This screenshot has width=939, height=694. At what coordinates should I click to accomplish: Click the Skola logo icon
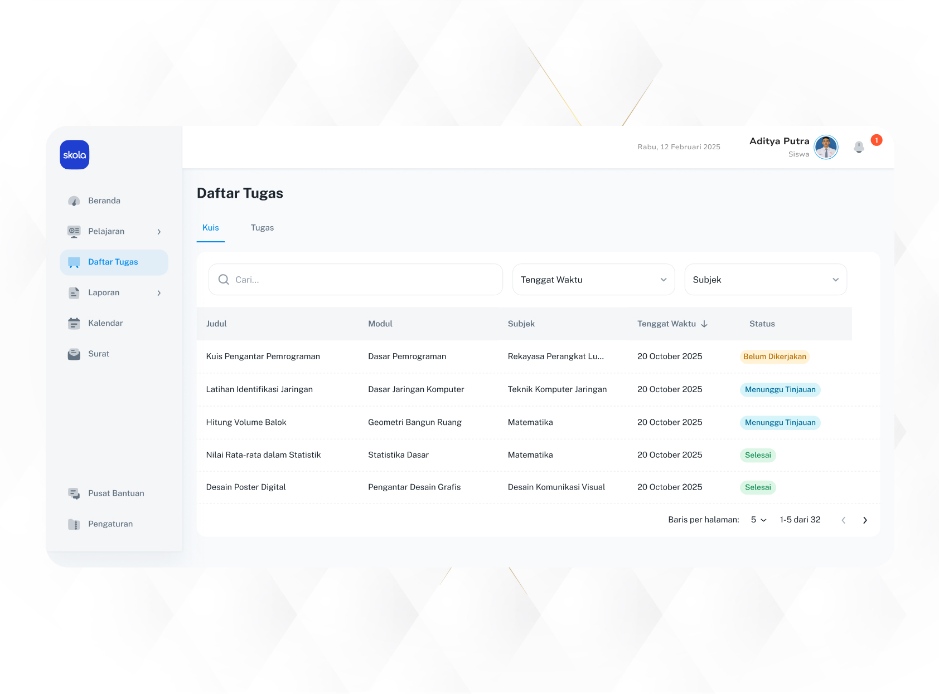pyautogui.click(x=75, y=155)
